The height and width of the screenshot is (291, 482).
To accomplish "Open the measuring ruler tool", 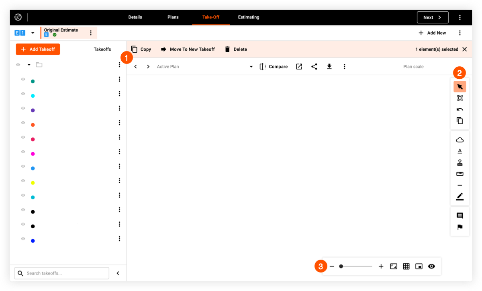I will pos(460,174).
